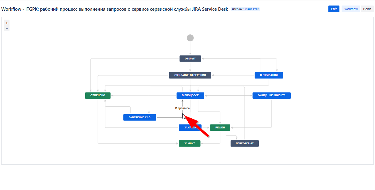
Task: Zoom into the workflow diagram with plus icon
Action: [x=6, y=23]
